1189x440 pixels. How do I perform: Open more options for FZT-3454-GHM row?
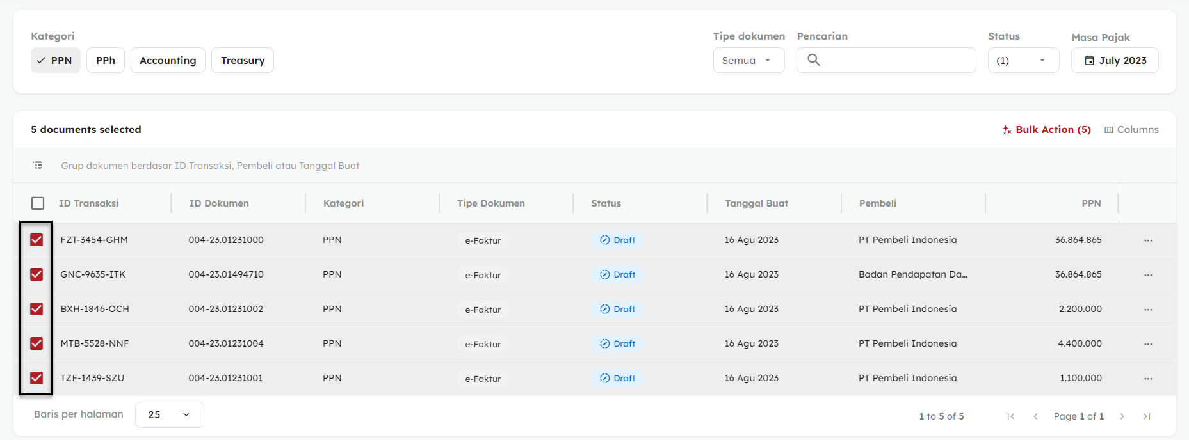coord(1147,240)
